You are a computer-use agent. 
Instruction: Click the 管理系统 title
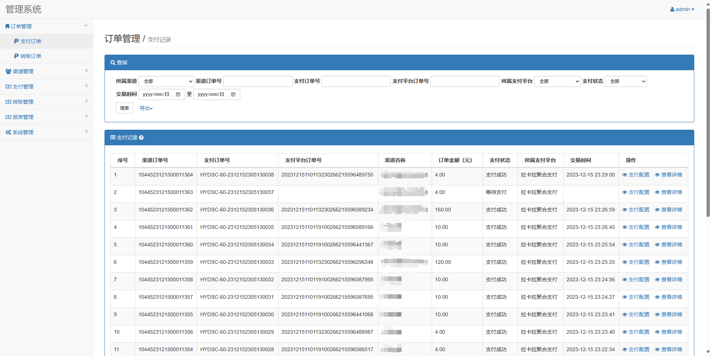[23, 9]
